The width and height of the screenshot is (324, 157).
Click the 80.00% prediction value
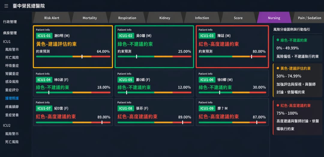[x=259, y=52]
